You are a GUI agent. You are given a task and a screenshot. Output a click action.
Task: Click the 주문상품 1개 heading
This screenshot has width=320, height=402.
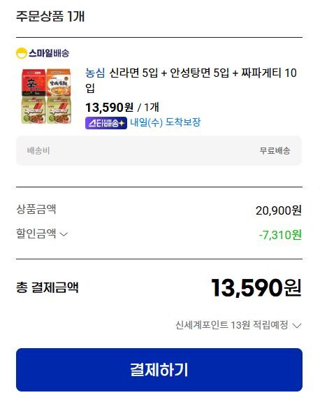tap(50, 16)
